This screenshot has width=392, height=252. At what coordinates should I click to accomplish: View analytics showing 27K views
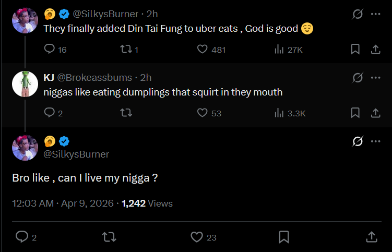coord(278,49)
